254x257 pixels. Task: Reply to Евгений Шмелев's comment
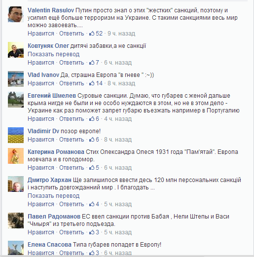tap(72, 119)
